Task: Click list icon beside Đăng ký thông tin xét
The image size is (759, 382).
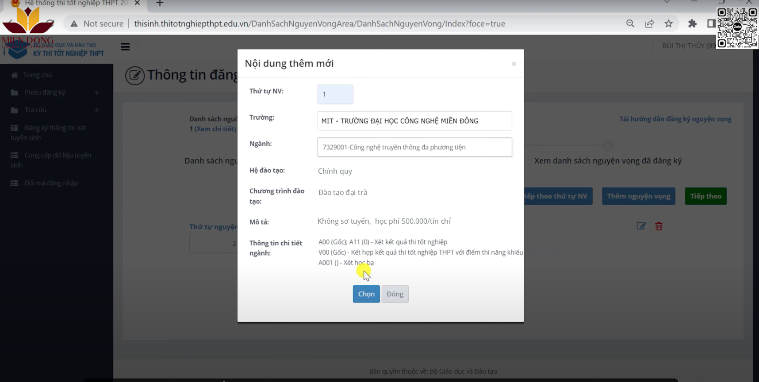Action: click(x=14, y=128)
